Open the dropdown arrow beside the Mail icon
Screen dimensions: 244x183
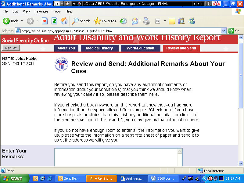(x=140, y=21)
